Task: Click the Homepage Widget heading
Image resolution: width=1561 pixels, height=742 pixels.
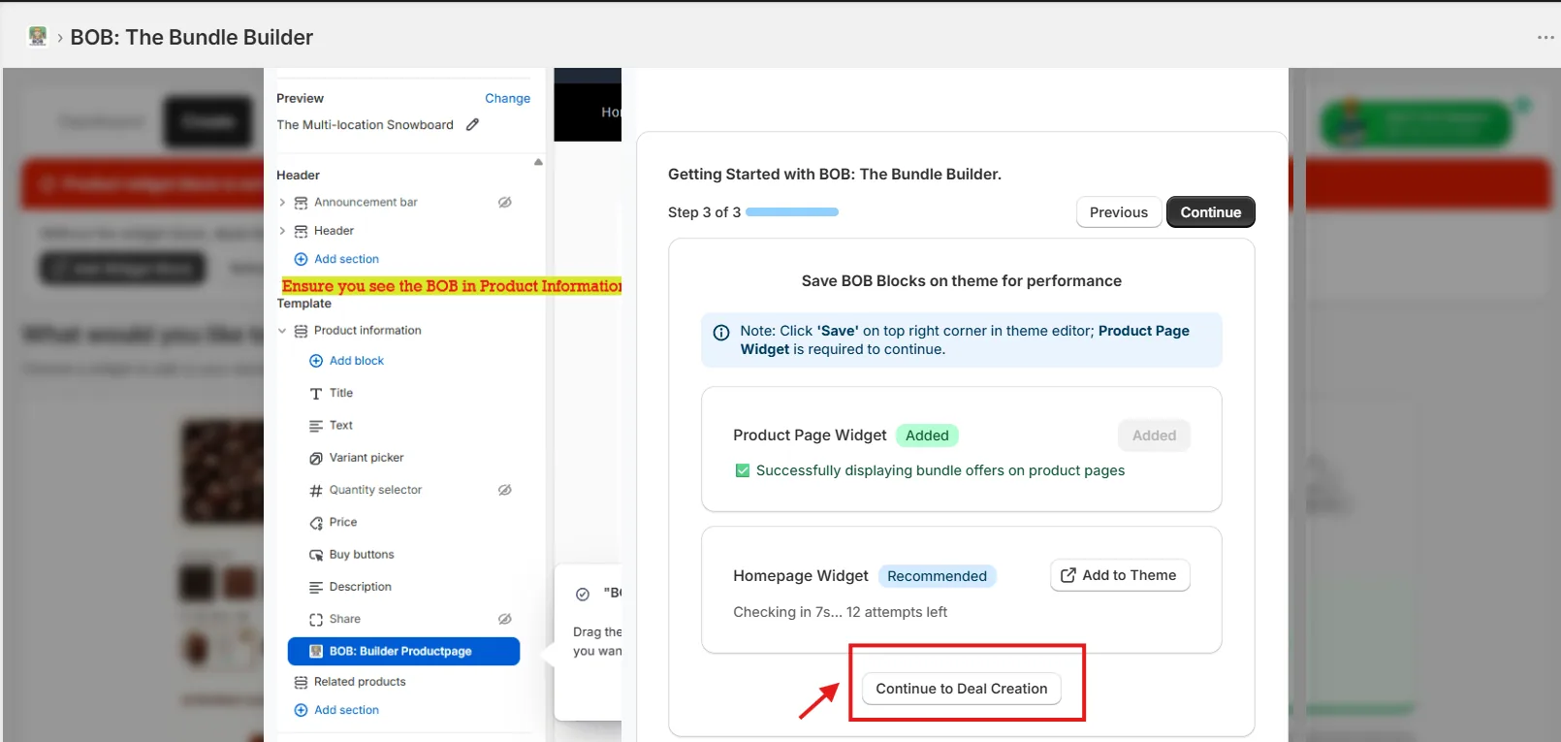Action: pyautogui.click(x=801, y=576)
